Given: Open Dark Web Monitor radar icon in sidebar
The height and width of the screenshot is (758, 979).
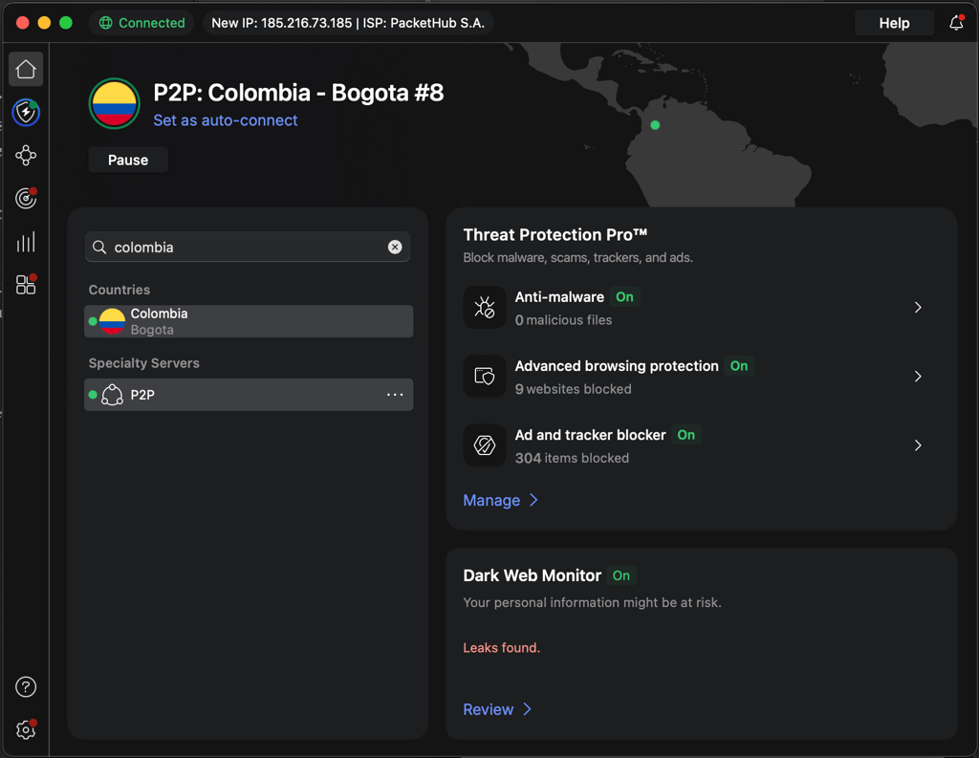Looking at the screenshot, I should [26, 199].
